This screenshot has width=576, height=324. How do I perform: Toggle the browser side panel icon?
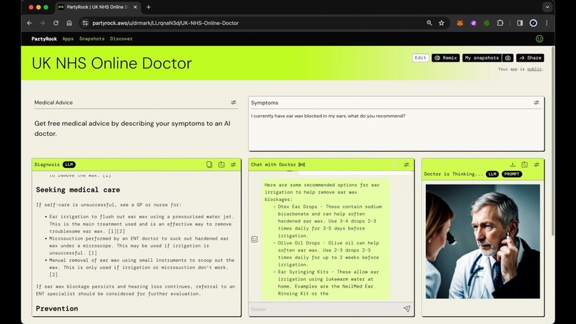[520, 23]
